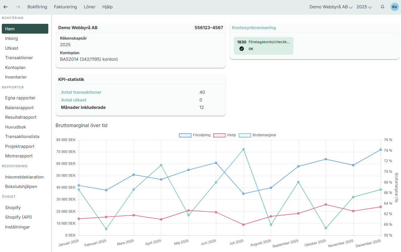The height and width of the screenshot is (252, 401).
Task: Open the Löner top menu
Action: (x=90, y=7)
